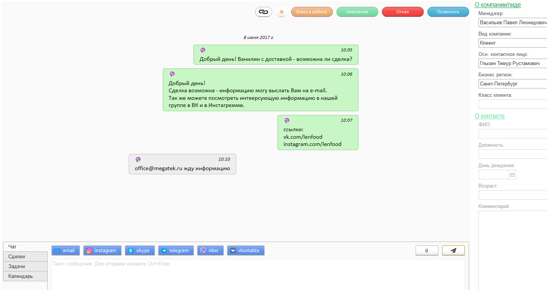Click into the message text area
Viewport: 547px width, 290px height.
coord(257,274)
